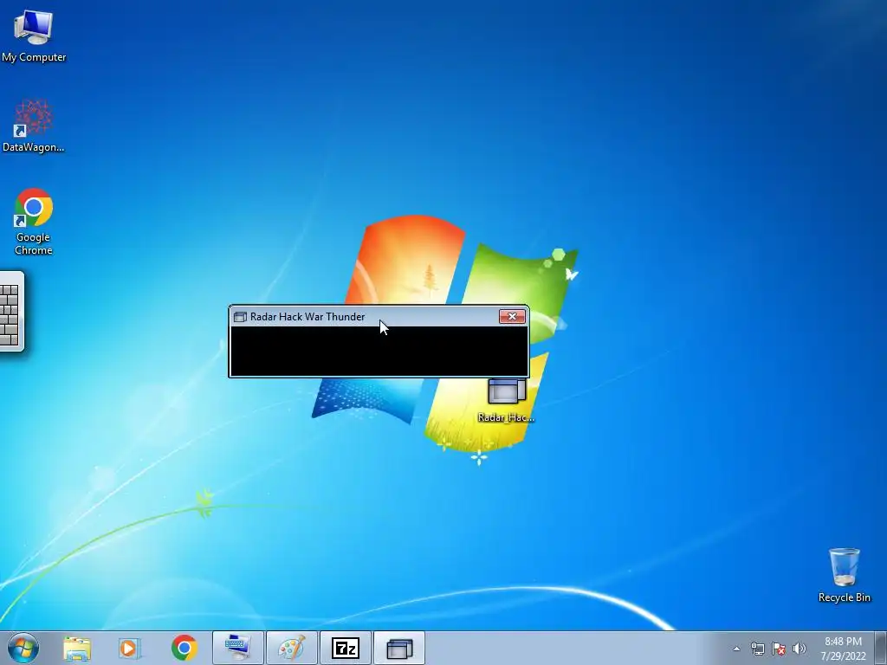Switch to 7-Zip taskbar item

(346, 648)
